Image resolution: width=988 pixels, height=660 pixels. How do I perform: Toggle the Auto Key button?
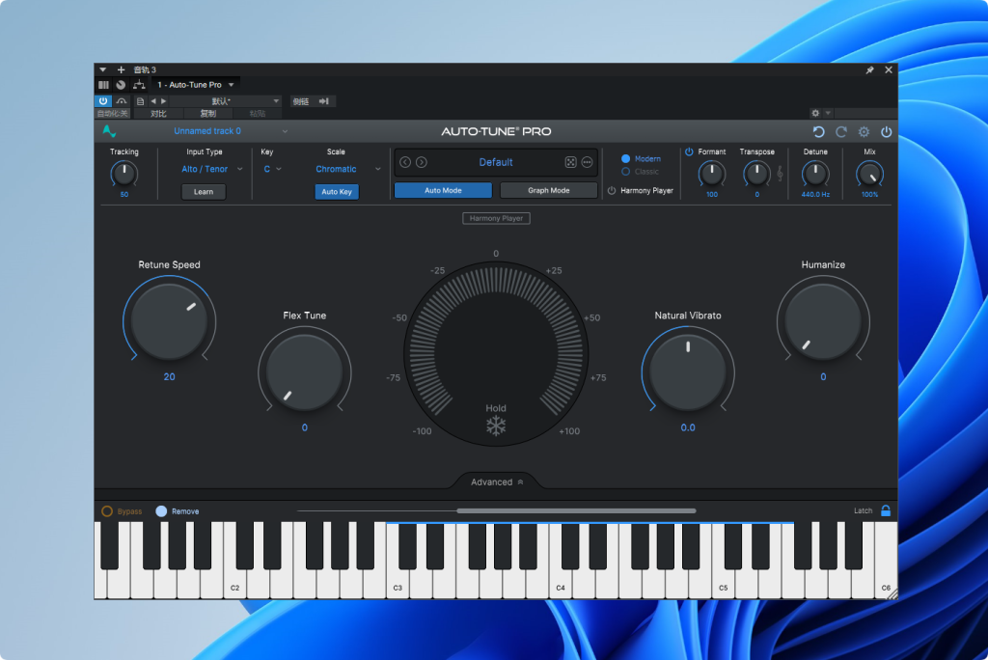pyautogui.click(x=337, y=192)
